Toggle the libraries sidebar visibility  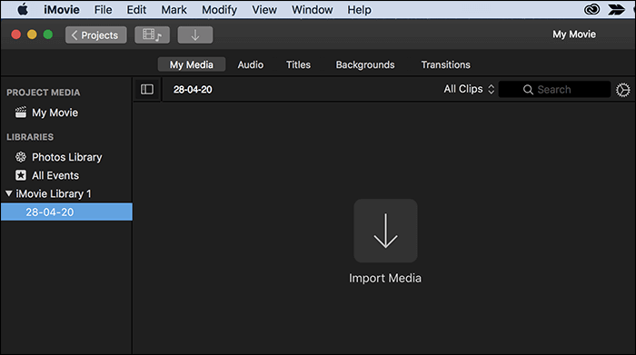pyautogui.click(x=147, y=89)
